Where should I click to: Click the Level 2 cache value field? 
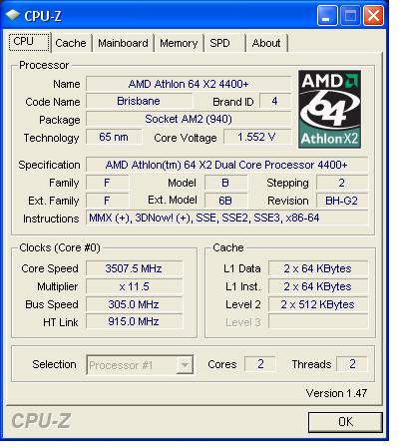point(318,304)
